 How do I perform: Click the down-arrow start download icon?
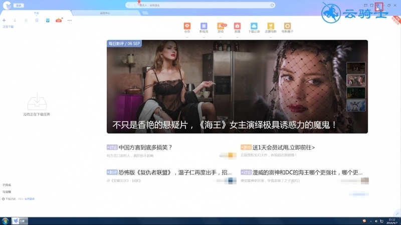(x=15, y=20)
